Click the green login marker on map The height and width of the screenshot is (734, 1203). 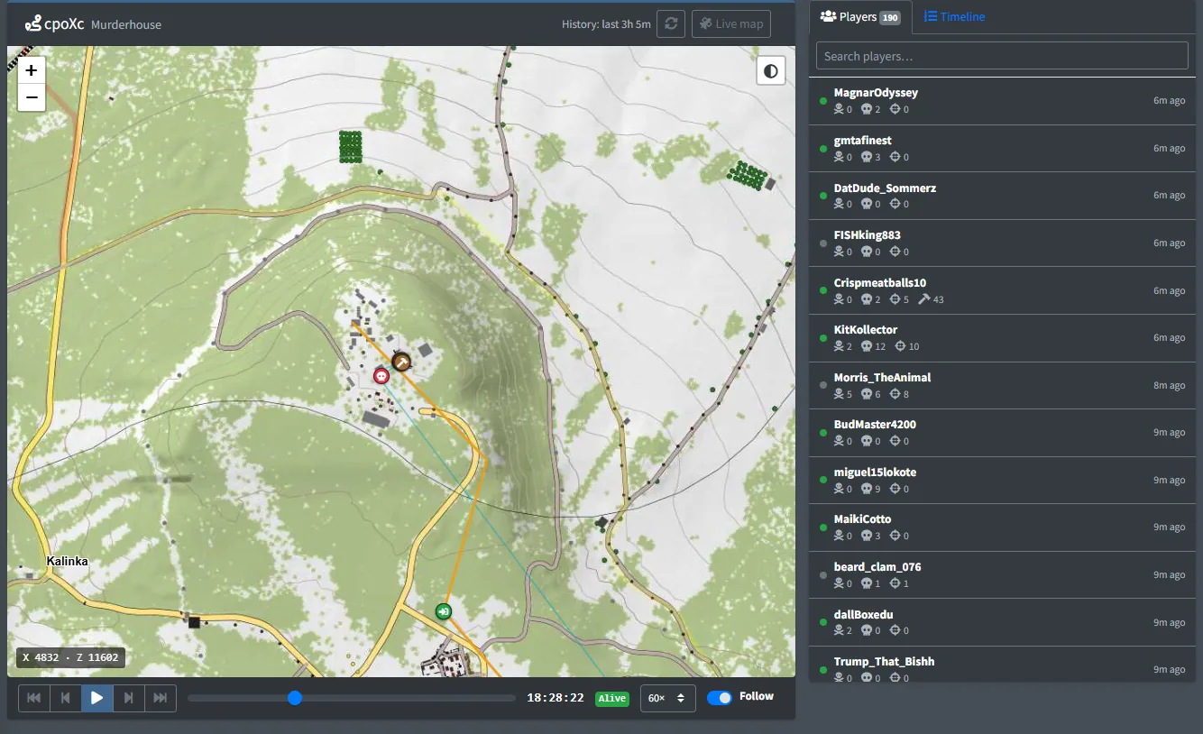[x=443, y=611]
